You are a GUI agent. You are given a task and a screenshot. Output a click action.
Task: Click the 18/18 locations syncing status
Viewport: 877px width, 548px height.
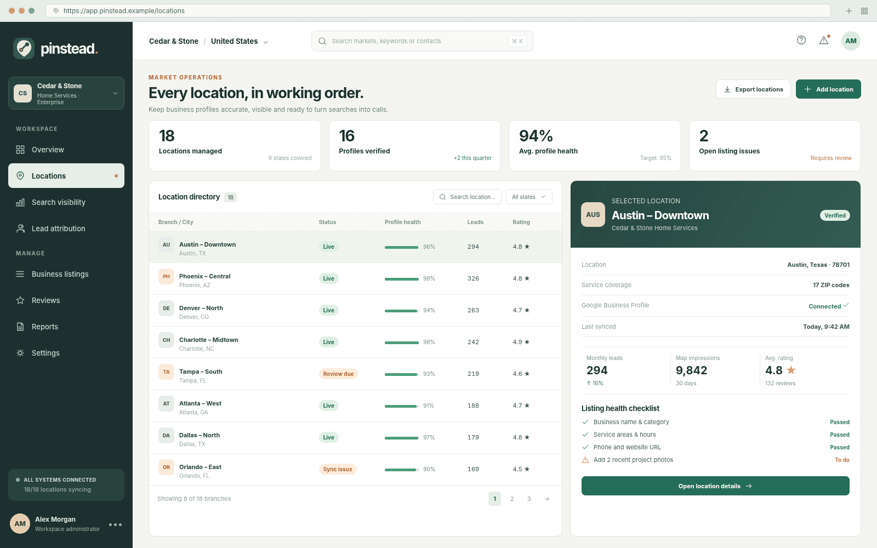(x=58, y=489)
